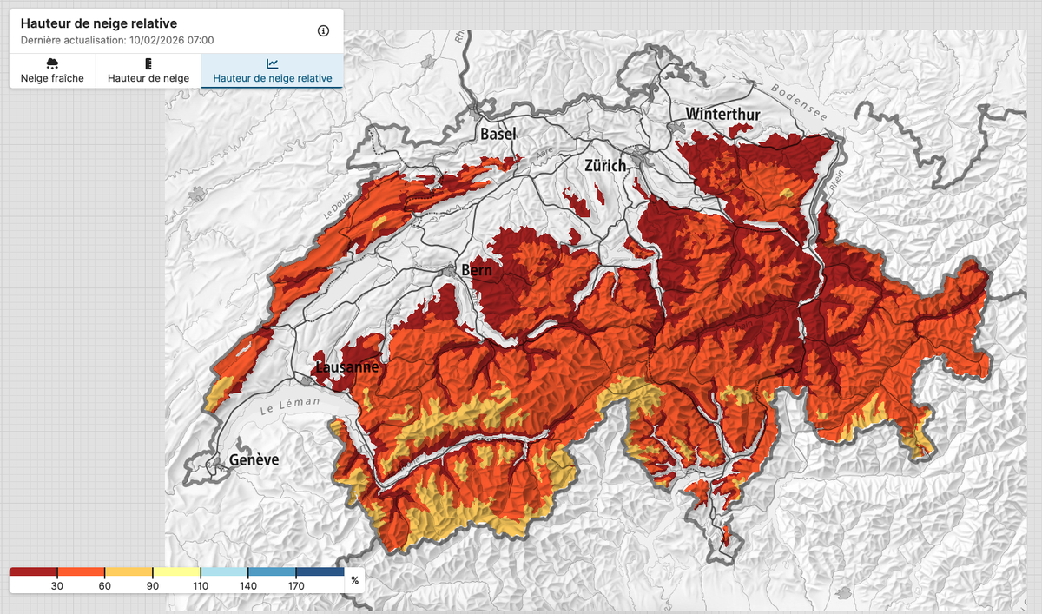Click the ruler icon on Hauteur de neige
The height and width of the screenshot is (614, 1042).
click(x=148, y=63)
